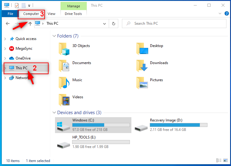The height and width of the screenshot is (166, 231).
Task: Click the '2.11 GB free of 16.4 GB' text
Action: (168, 130)
